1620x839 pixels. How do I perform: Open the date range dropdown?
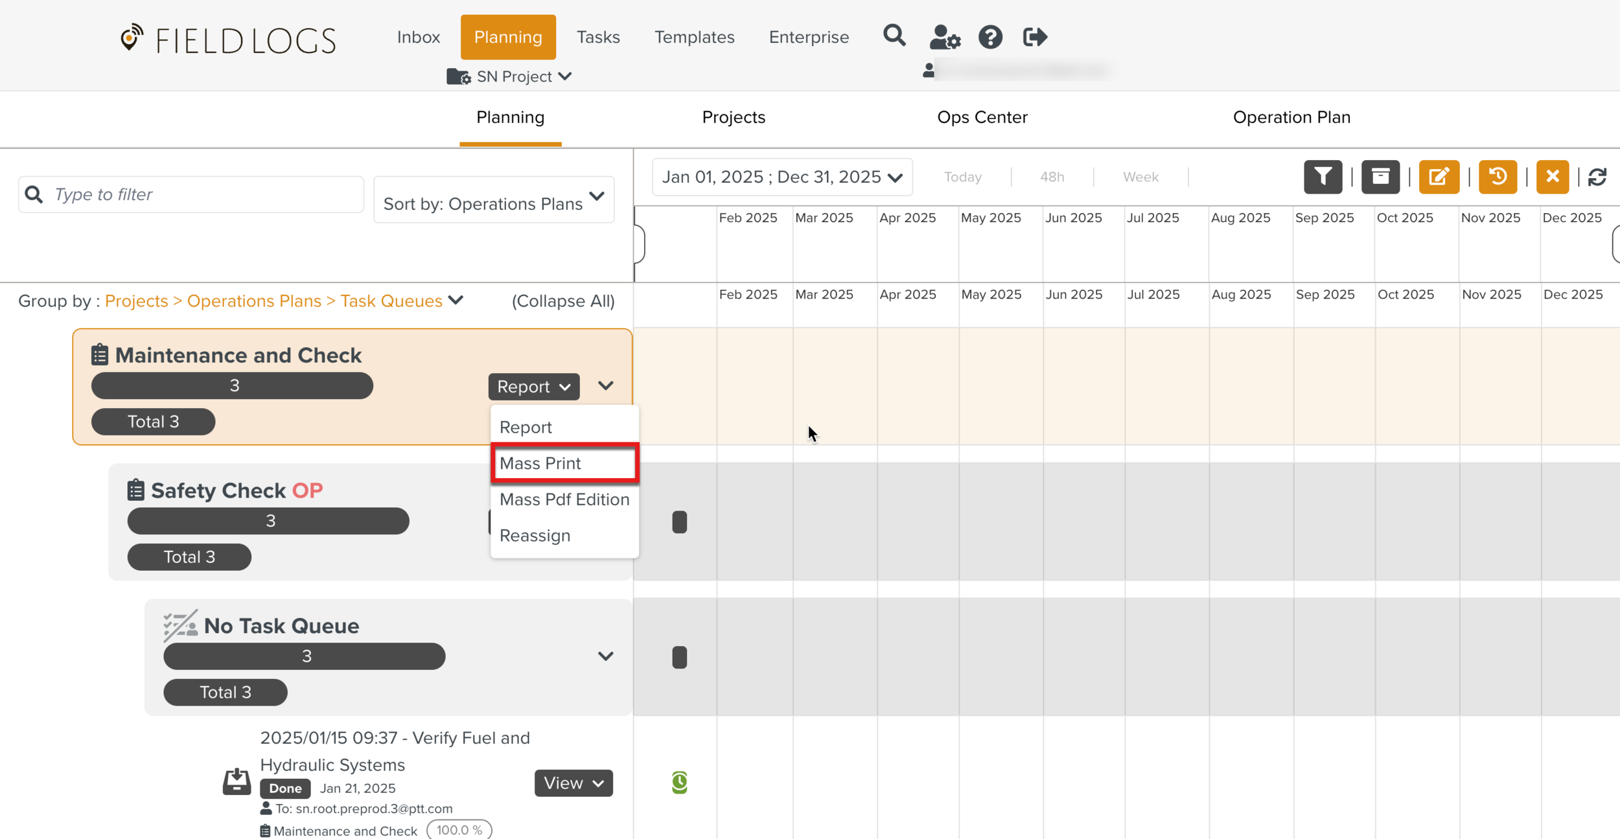pyautogui.click(x=782, y=177)
